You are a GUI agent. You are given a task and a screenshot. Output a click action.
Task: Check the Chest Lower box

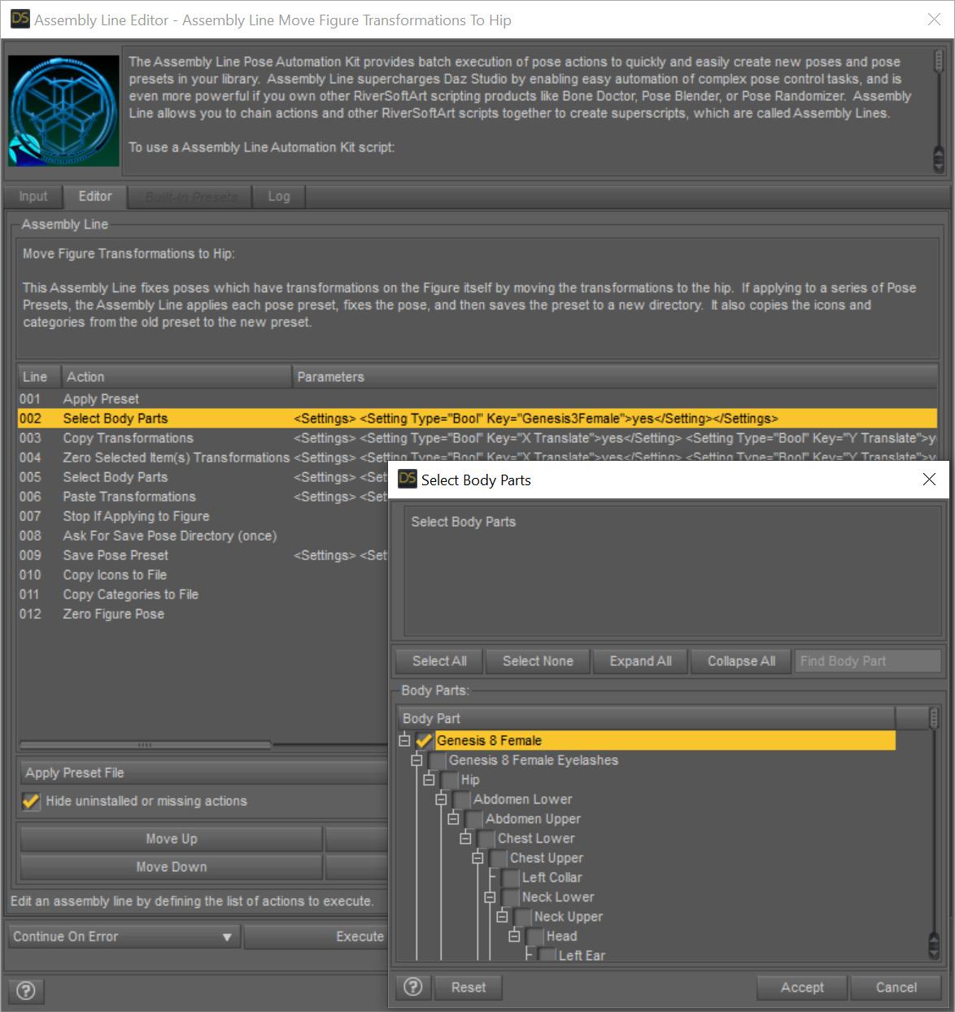486,839
